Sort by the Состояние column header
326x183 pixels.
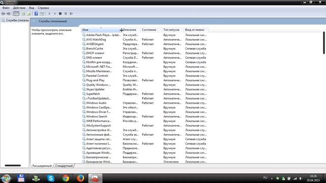coord(151,30)
